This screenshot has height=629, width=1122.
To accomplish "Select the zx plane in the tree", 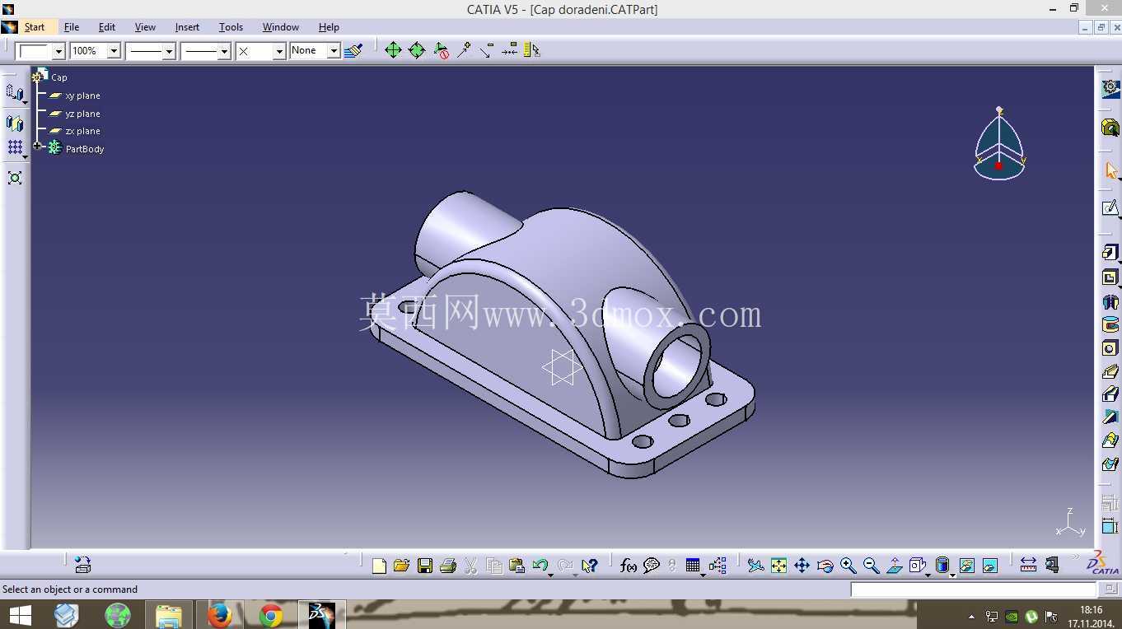I will tap(82, 131).
